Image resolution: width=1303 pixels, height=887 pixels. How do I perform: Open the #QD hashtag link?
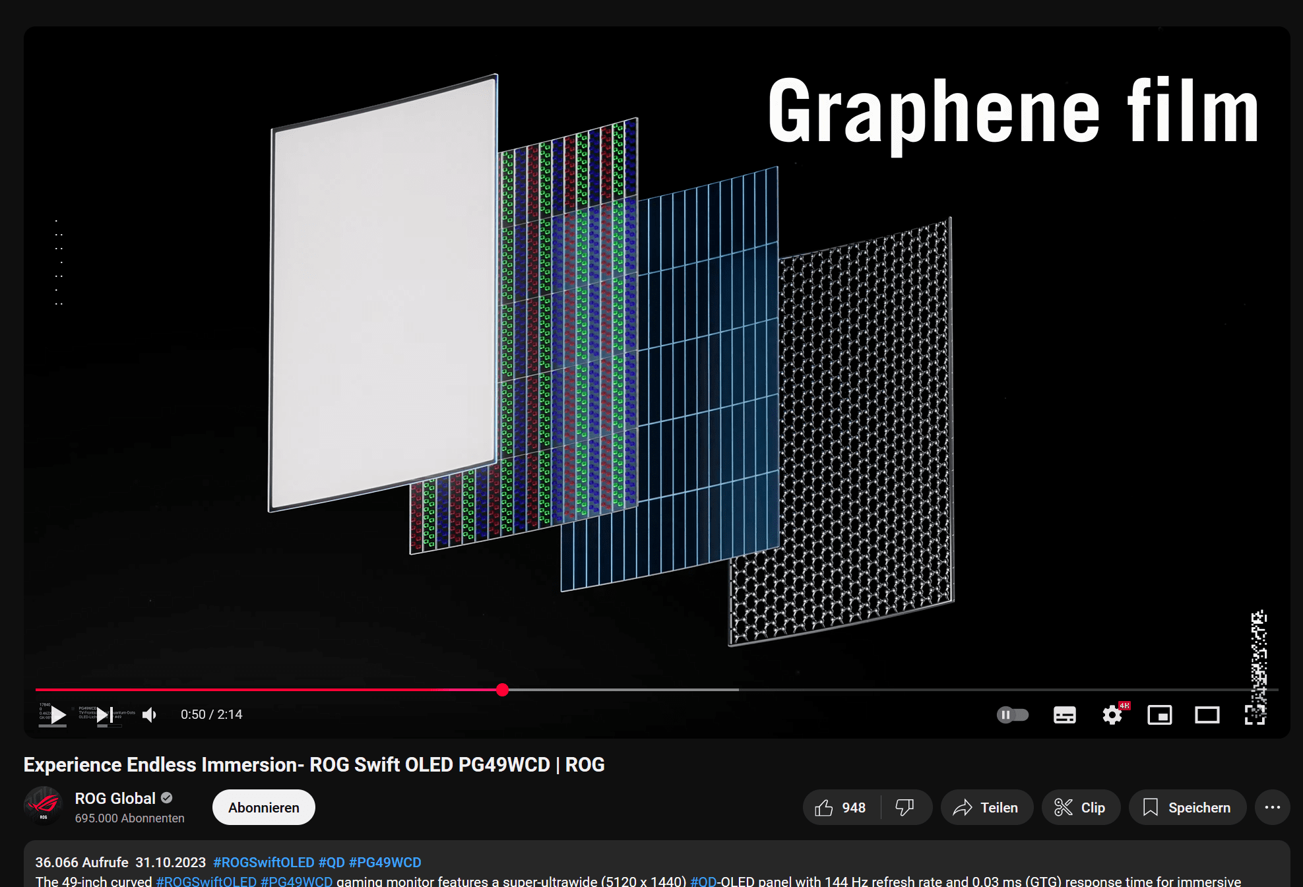[x=332, y=863]
